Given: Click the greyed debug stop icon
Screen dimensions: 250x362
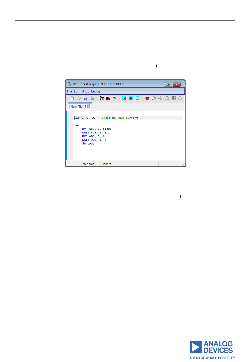Looking at the screenshot, I should [x=180, y=98].
